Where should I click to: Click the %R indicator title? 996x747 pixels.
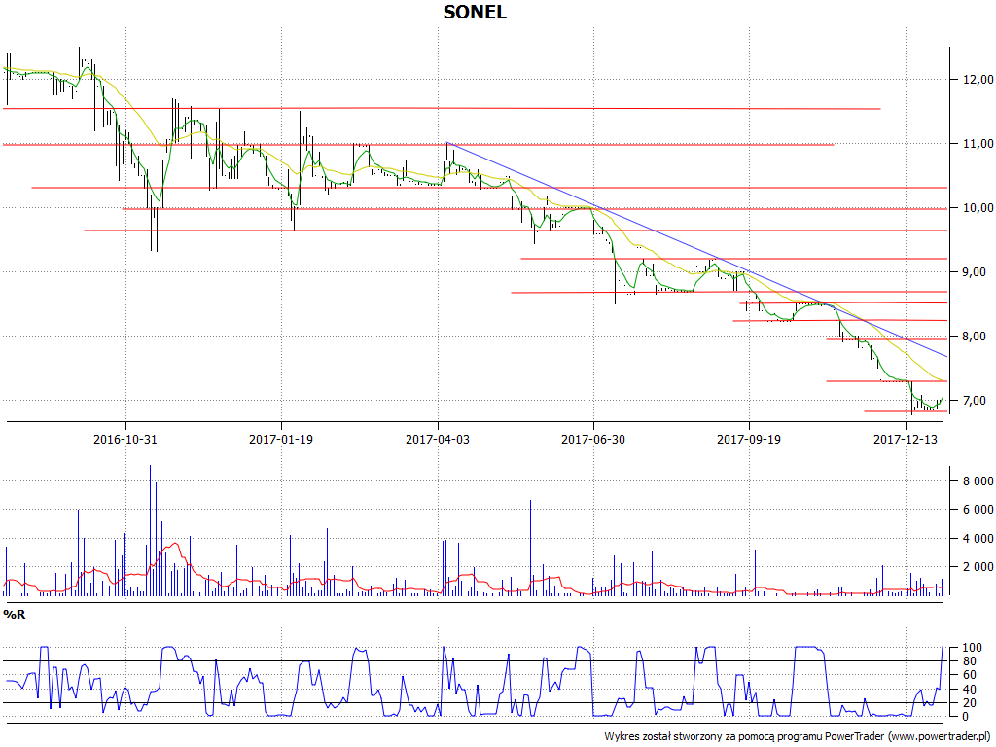pyautogui.click(x=15, y=615)
